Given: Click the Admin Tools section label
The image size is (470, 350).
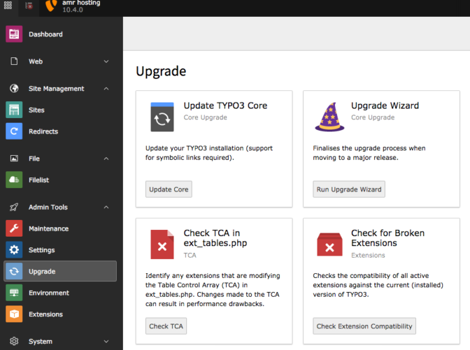Looking at the screenshot, I should [48, 207].
